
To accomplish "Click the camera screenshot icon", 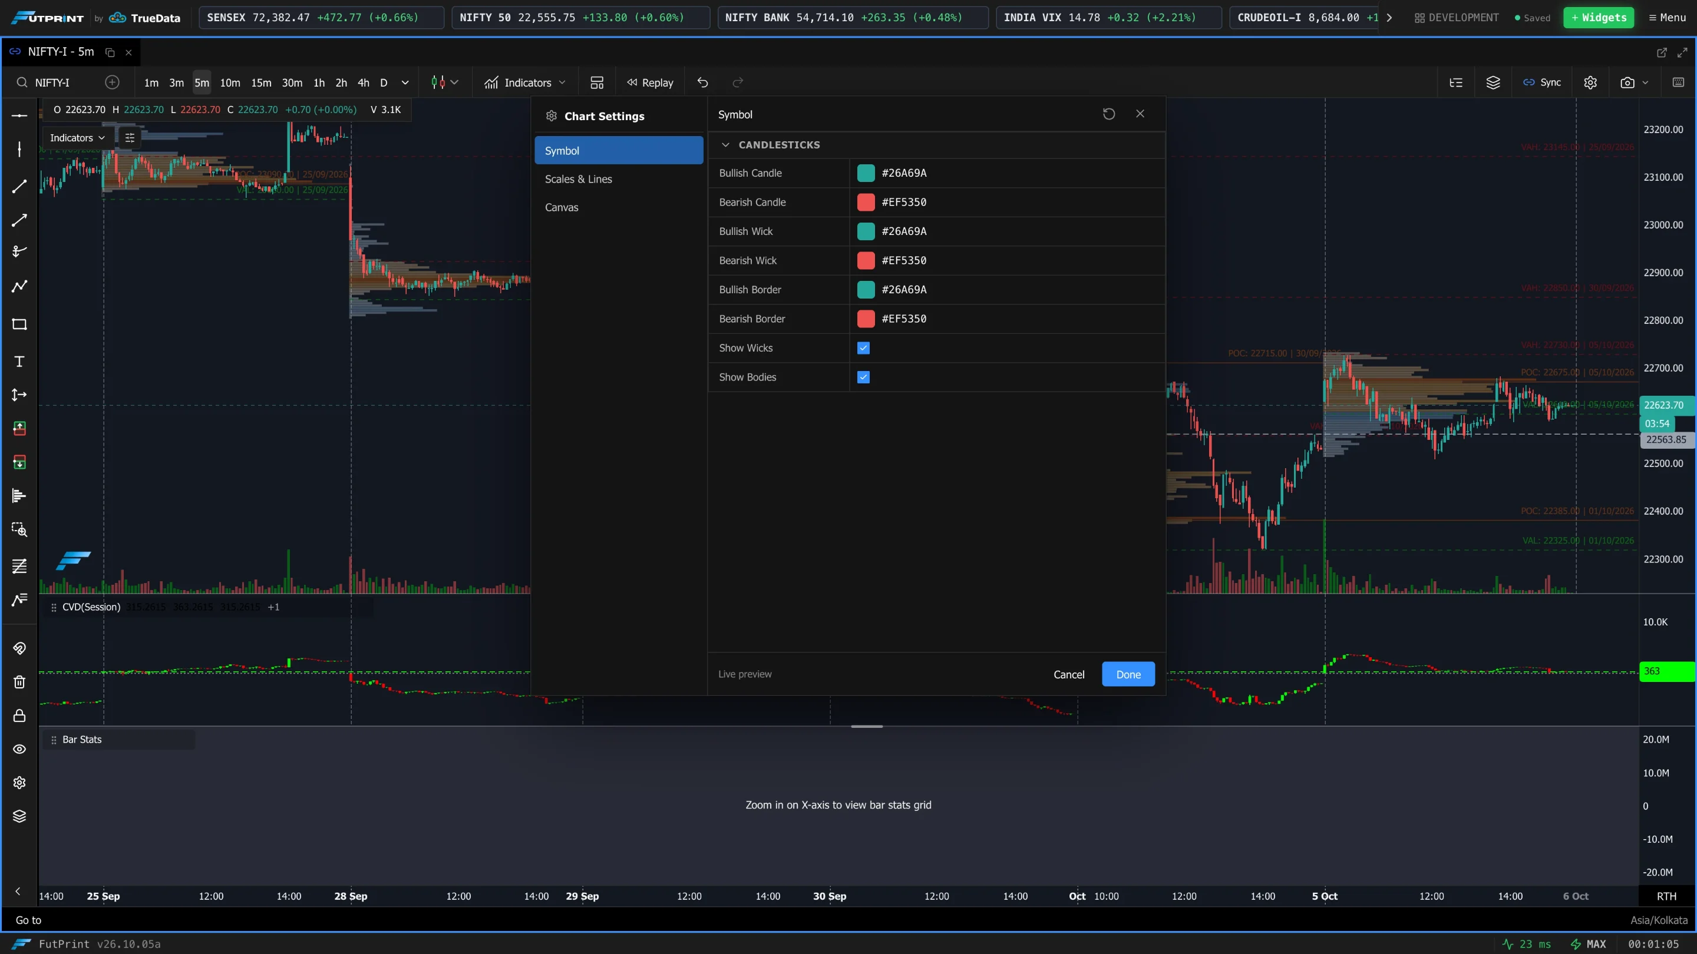I will 1627,82.
